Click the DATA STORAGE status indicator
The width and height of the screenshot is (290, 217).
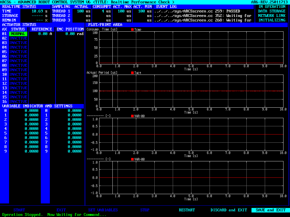(272, 11)
